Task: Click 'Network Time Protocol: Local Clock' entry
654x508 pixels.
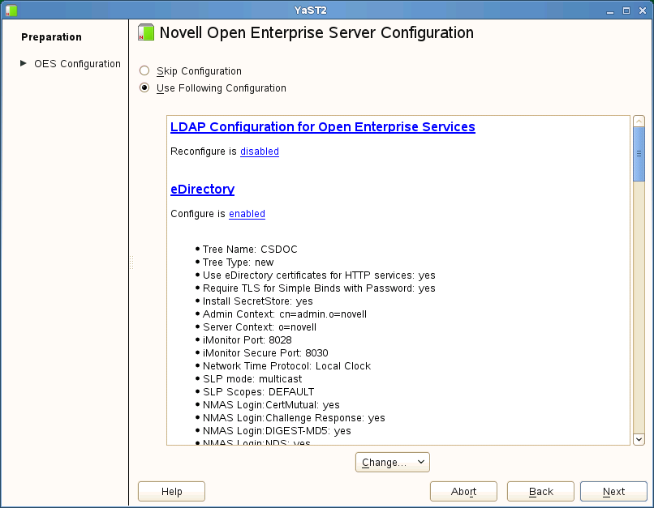Action: coord(286,365)
